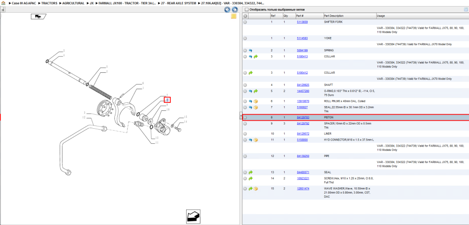Viewport: 469px width, 225px height.
Task: Click the box icon in ROLL PIN row
Action: coord(256,101)
